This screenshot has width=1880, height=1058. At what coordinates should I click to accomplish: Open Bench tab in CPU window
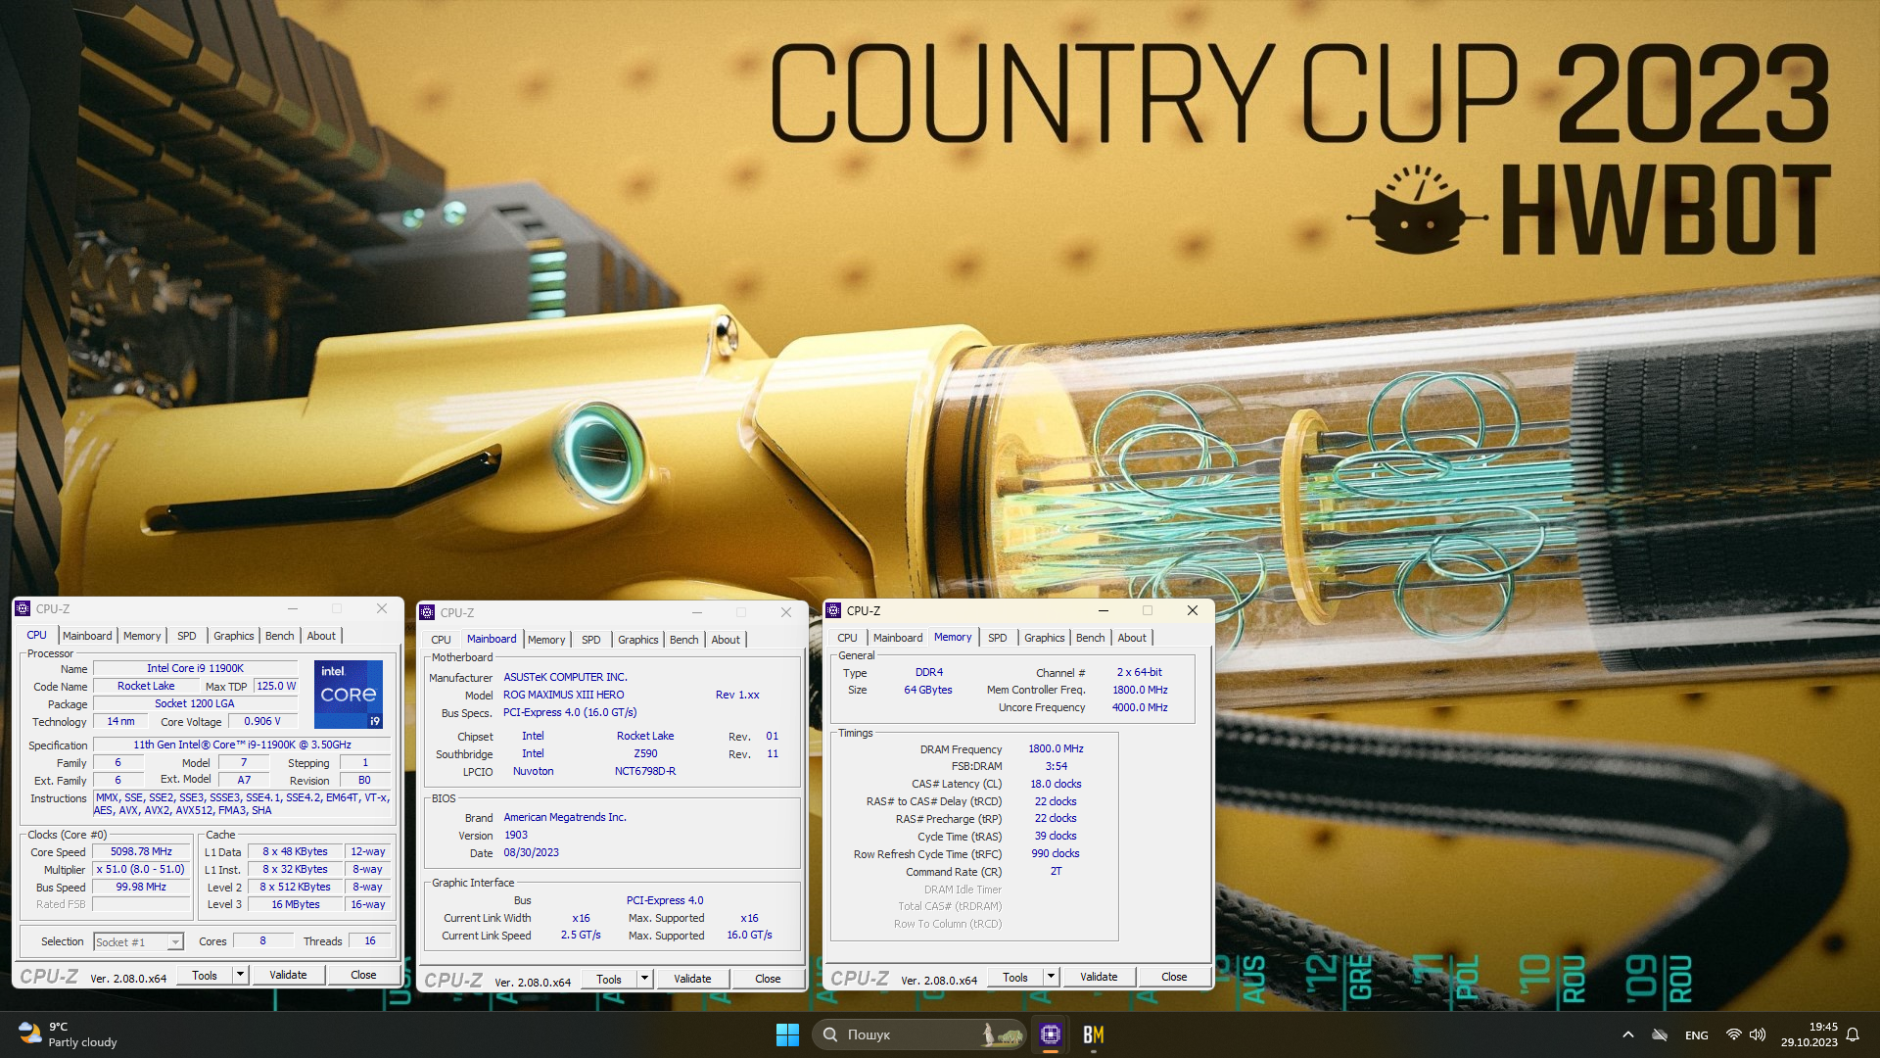[x=279, y=636]
